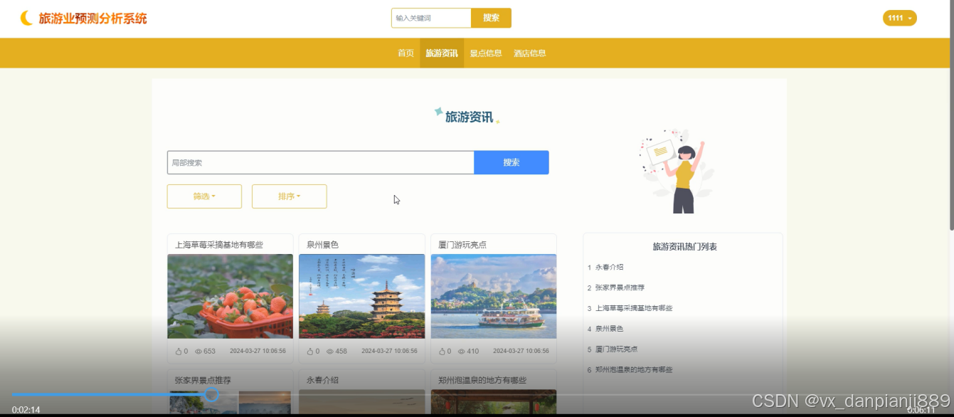Screen dimensions: 954x417
Task: Expand the 排序 sort dropdown
Action: (x=290, y=196)
